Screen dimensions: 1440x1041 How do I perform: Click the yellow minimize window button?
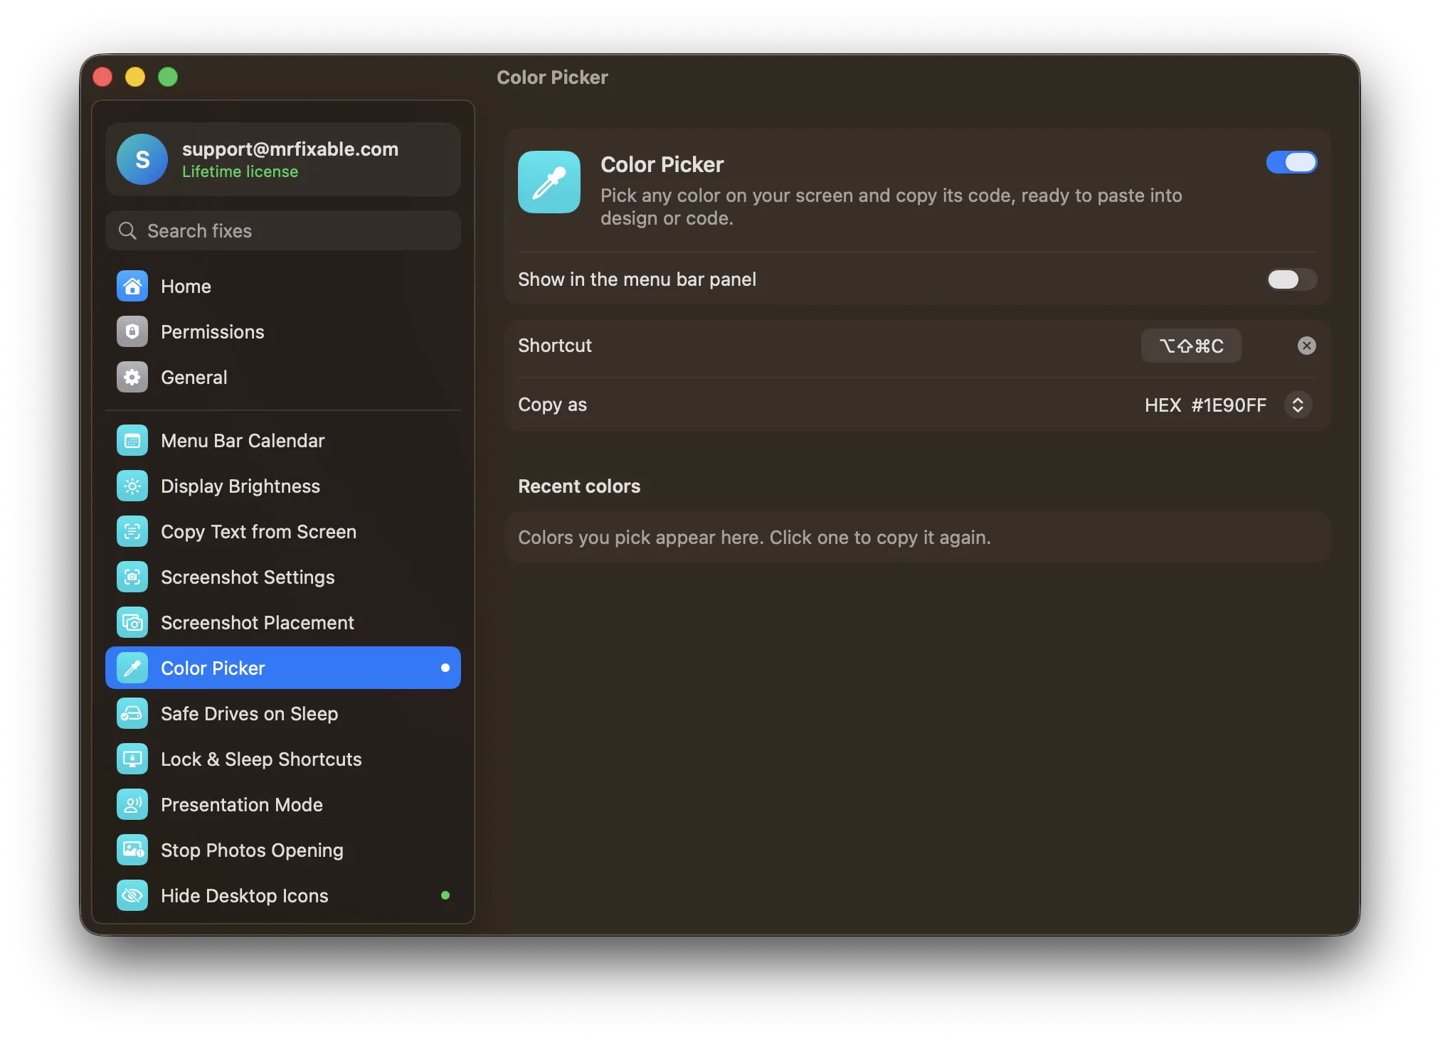(x=135, y=77)
